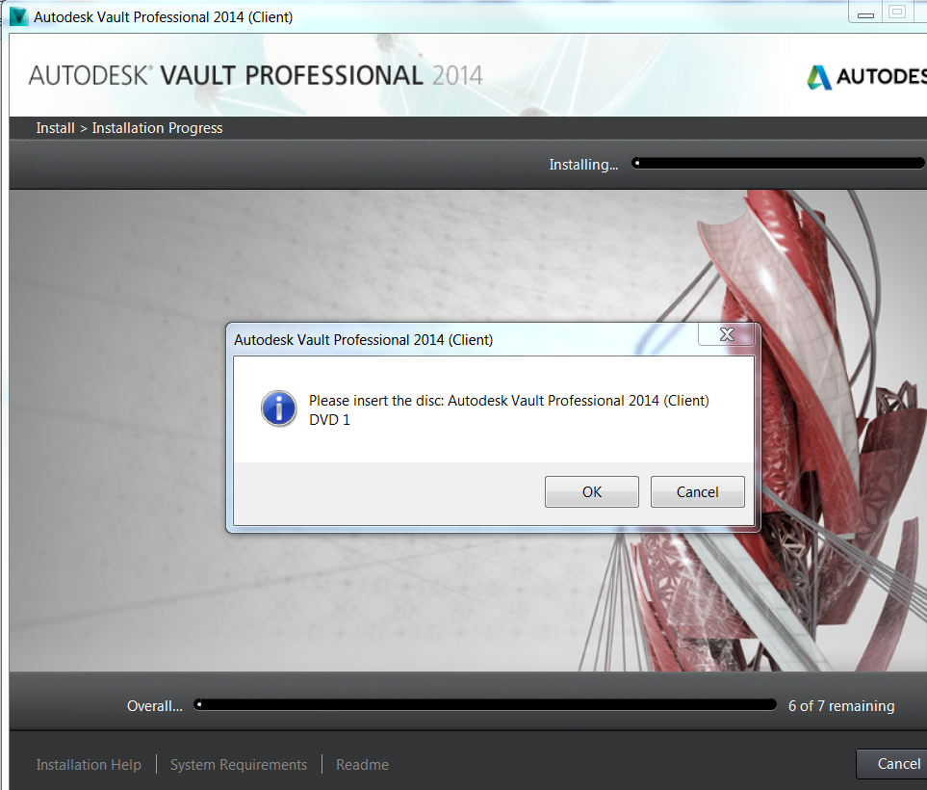Click the Autodesk Vault Professional 2014 banner logo

pyautogui.click(x=254, y=73)
